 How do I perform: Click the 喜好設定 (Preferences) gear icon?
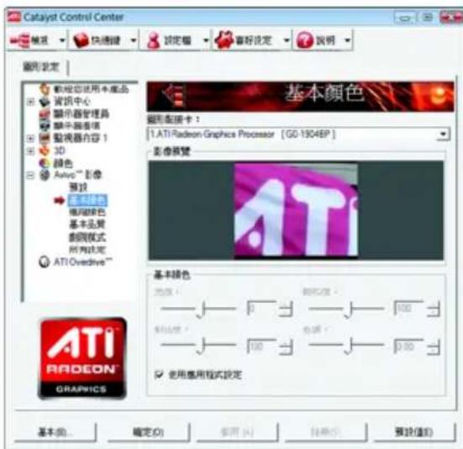click(224, 40)
